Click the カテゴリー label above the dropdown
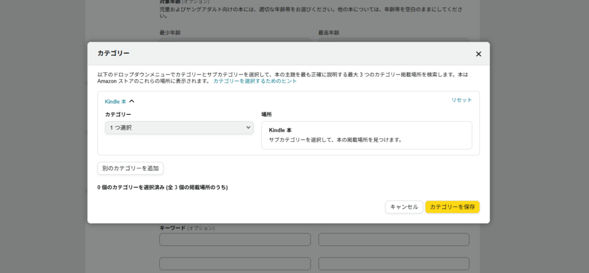The image size is (589, 273). tap(118, 114)
